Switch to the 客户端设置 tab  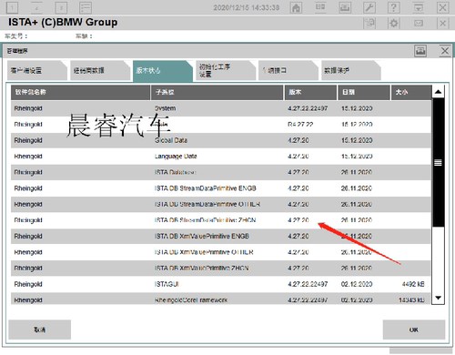[x=37, y=70]
